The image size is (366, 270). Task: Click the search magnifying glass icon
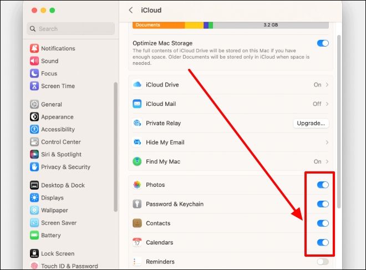tap(33, 29)
